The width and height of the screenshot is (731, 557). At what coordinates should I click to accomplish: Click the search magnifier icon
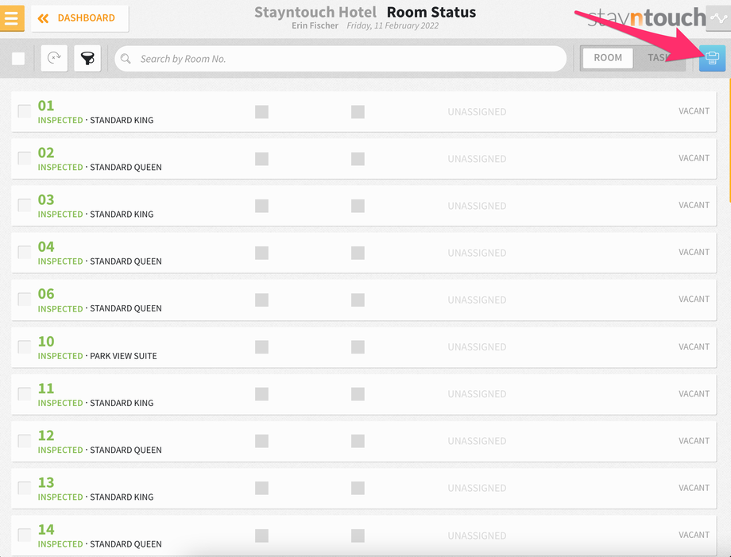pyautogui.click(x=126, y=59)
